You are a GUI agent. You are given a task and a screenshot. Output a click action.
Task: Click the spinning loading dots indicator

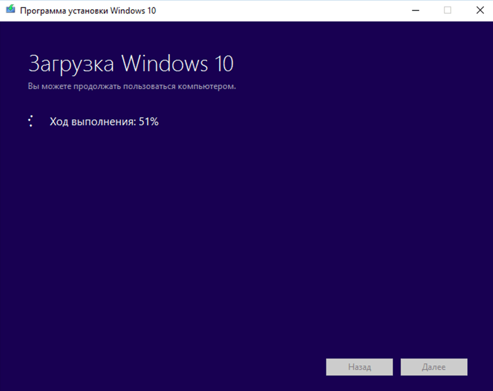31,121
